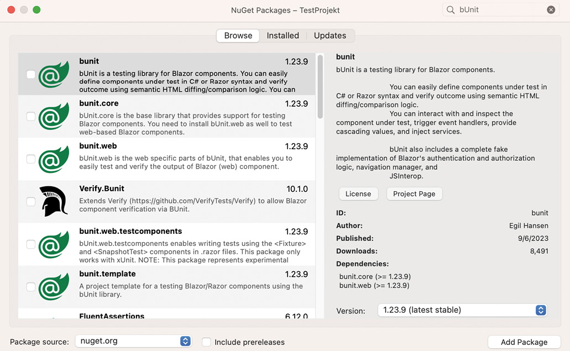Viewport: 570px width, 351px height.
Task: Select the bunit.web.testcomponents package name
Action: click(x=130, y=231)
